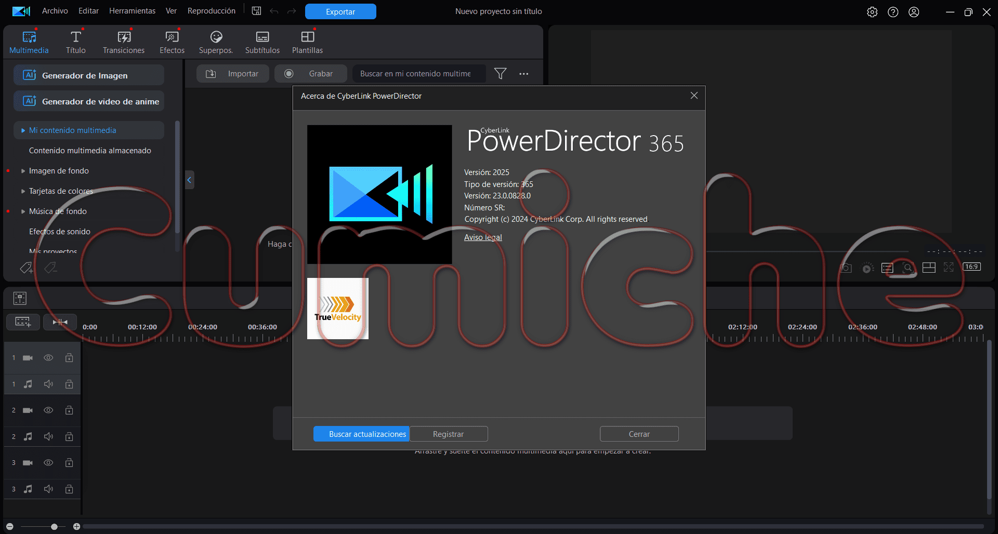Viewport: 998px width, 534px height.
Task: Open the Ver menu
Action: point(171,11)
